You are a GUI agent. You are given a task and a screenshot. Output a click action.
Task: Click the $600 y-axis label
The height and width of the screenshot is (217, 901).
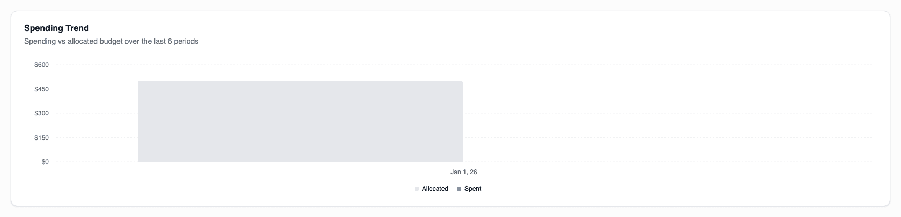(x=41, y=65)
